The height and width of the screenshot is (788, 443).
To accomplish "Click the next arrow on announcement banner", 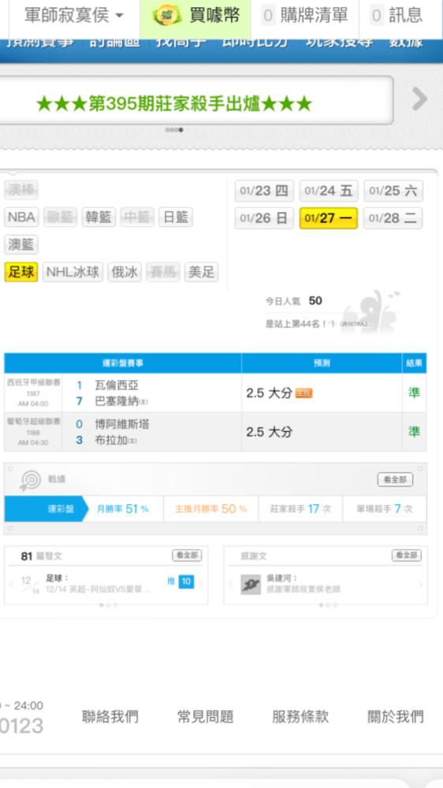I will 419,99.
